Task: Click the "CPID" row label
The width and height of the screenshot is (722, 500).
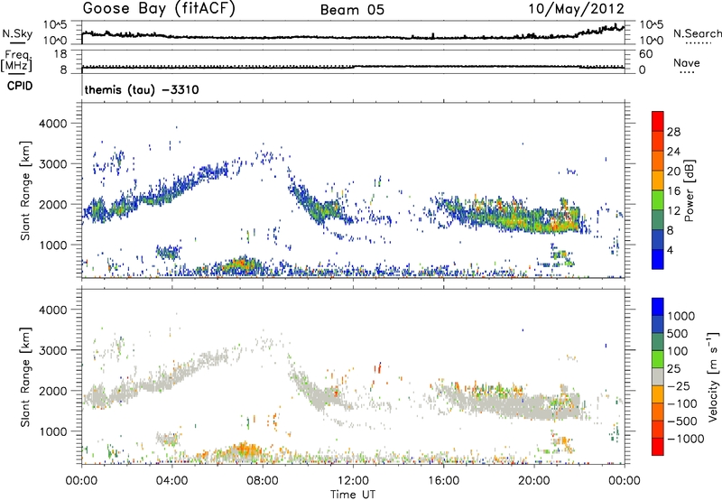Action: pos(20,86)
